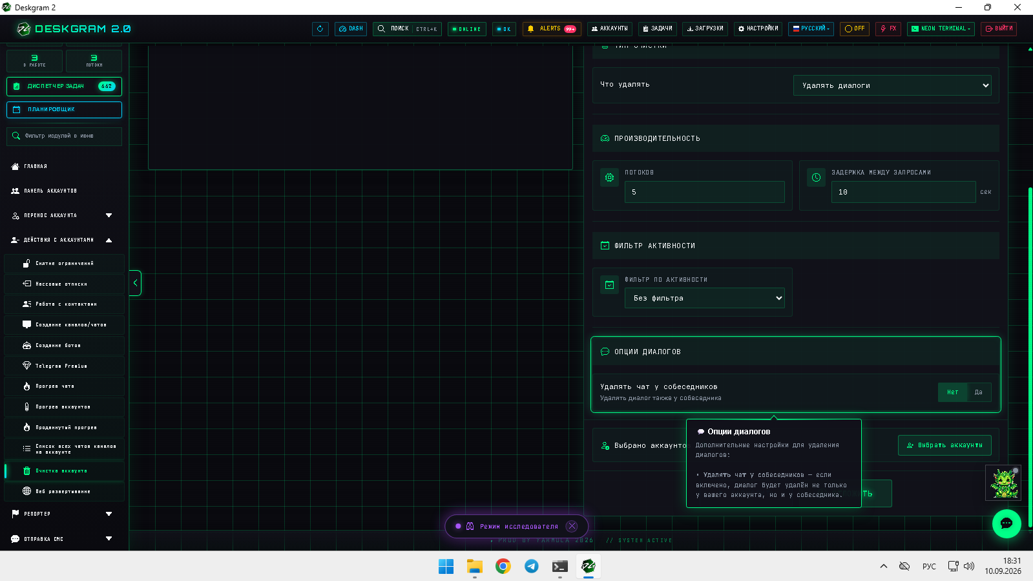This screenshot has width=1033, height=581.
Task: Click the Главная home icon
Action: click(x=16, y=167)
